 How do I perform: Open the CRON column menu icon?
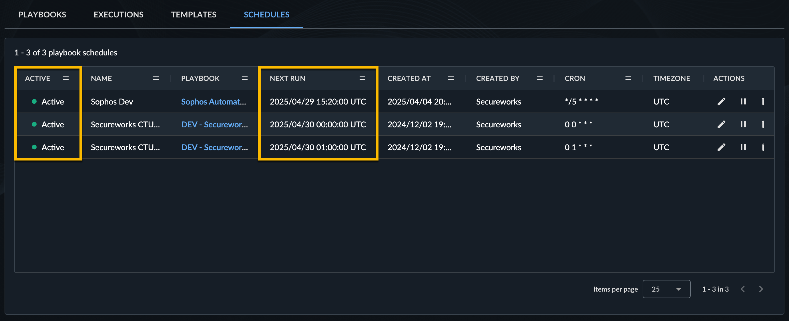628,78
